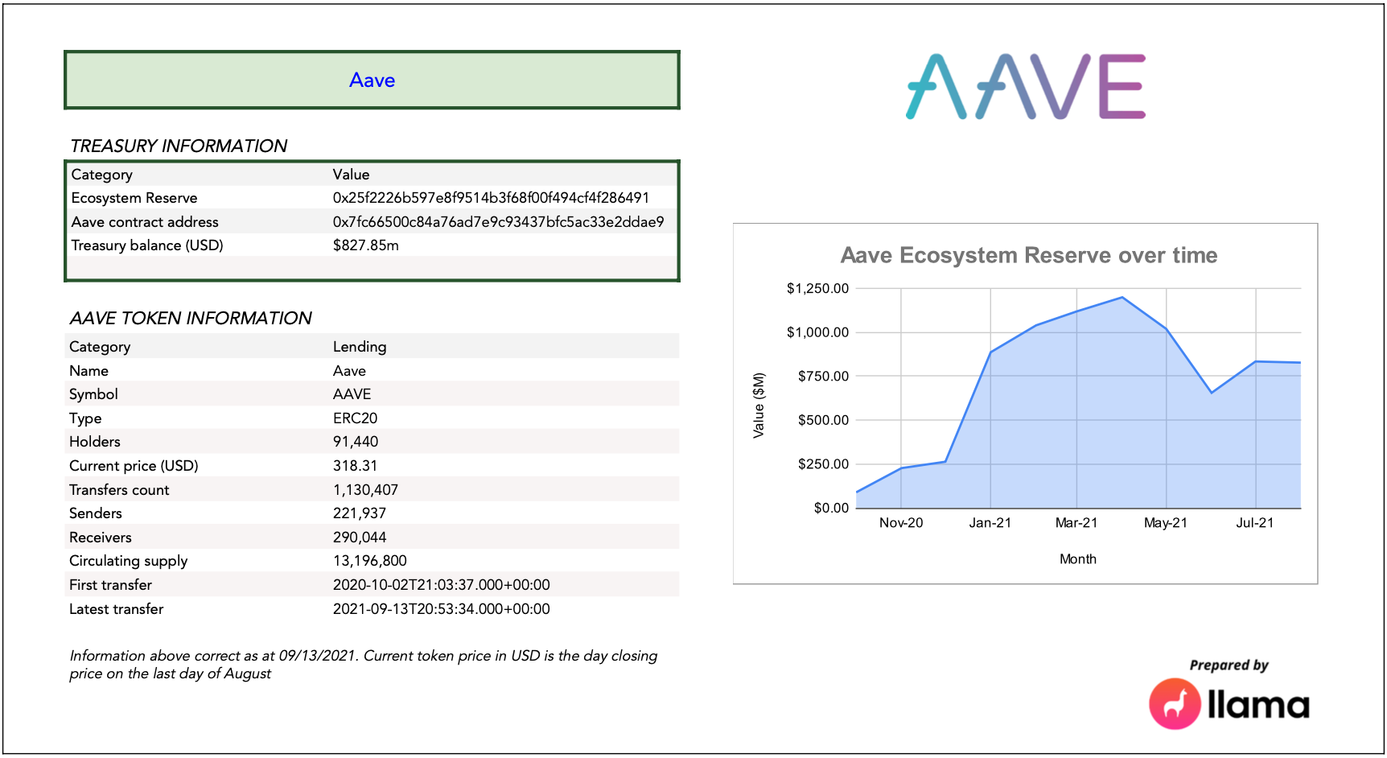The height and width of the screenshot is (758, 1387).
Task: Open the blue Aave title link
Action: click(x=372, y=80)
